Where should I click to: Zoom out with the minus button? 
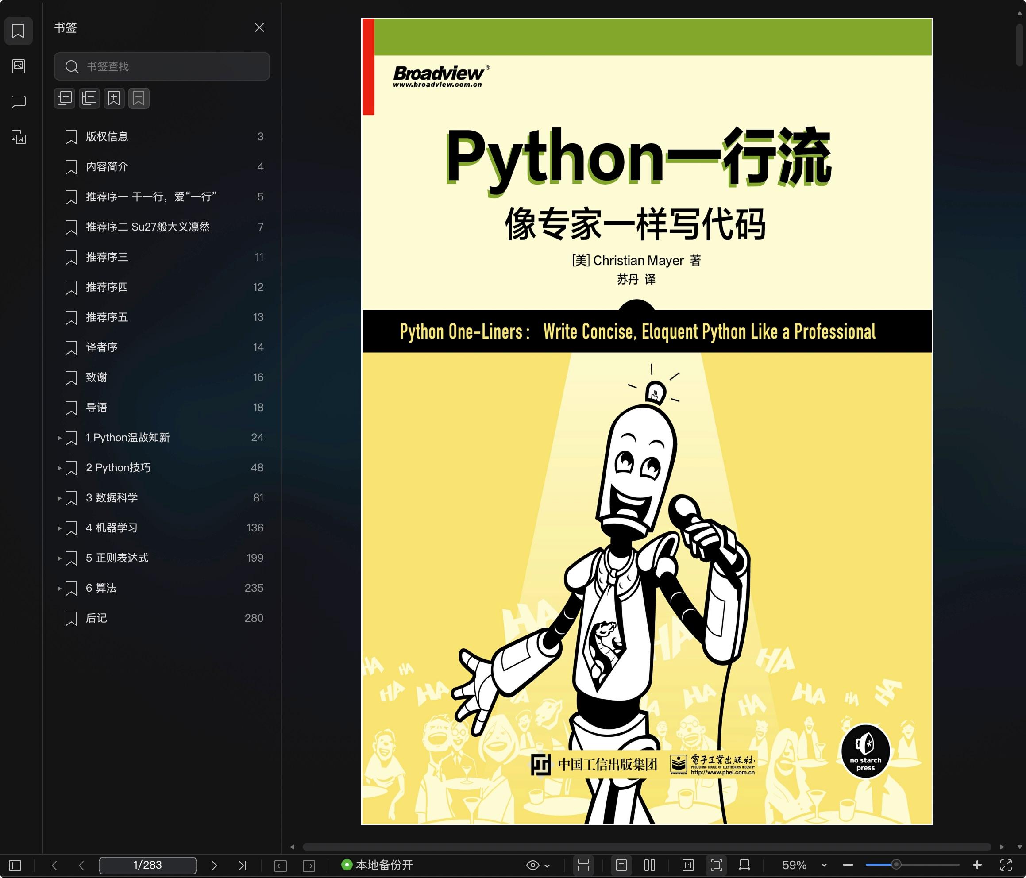848,865
